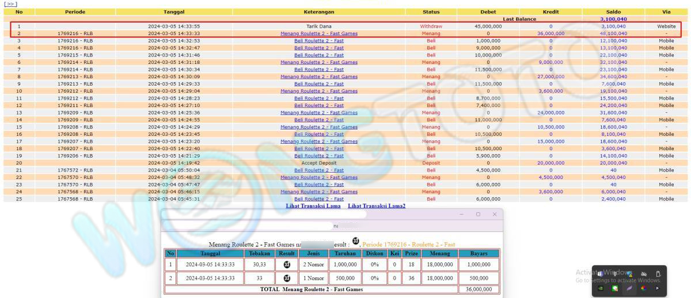
Task: Minimize the popup result window
Action: point(462,214)
